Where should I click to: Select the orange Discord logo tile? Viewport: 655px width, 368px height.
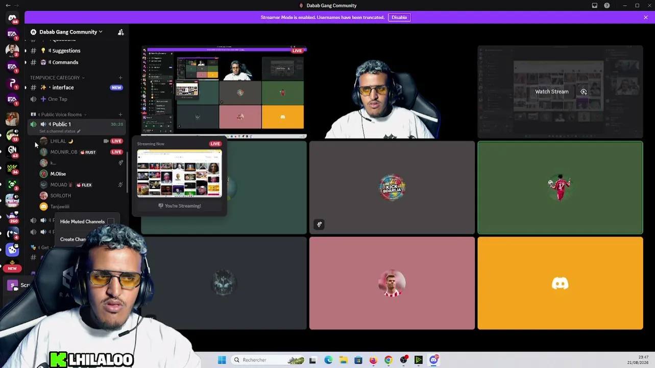(x=560, y=283)
